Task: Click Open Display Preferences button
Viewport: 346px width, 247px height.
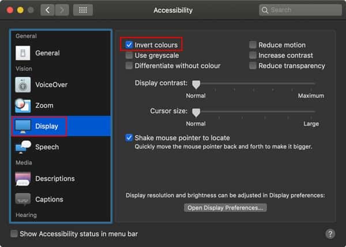Action: tap(225, 208)
